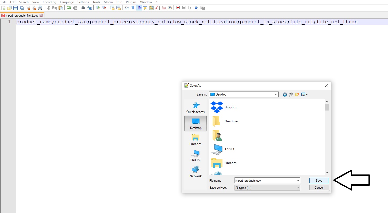This screenshot has width=388, height=213.
Task: Select the import_products_first2.csv tab
Action: (x=22, y=16)
